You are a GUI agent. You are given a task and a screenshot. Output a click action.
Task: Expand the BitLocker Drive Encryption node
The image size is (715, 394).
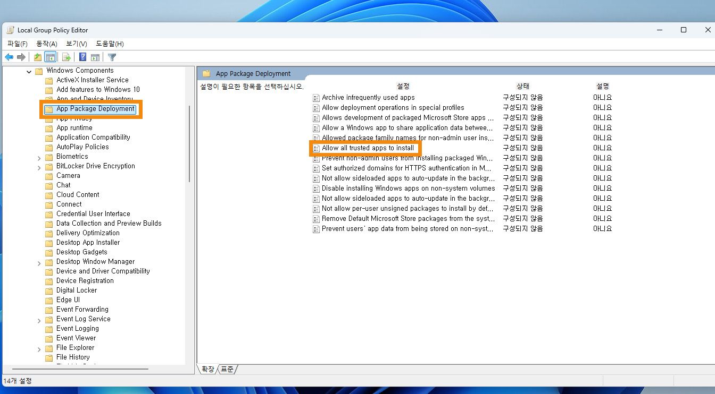[x=39, y=167]
